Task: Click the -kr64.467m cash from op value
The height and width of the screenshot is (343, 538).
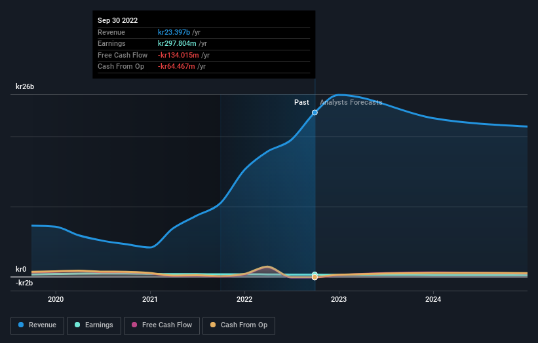Action: point(176,67)
